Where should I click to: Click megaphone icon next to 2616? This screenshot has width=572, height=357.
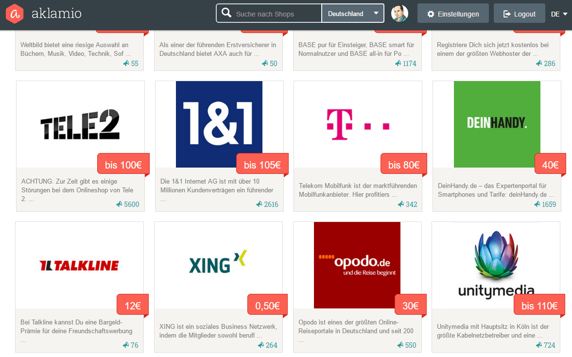click(260, 204)
